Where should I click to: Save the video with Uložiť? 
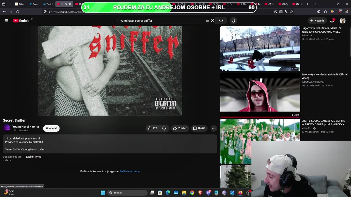click(199, 128)
